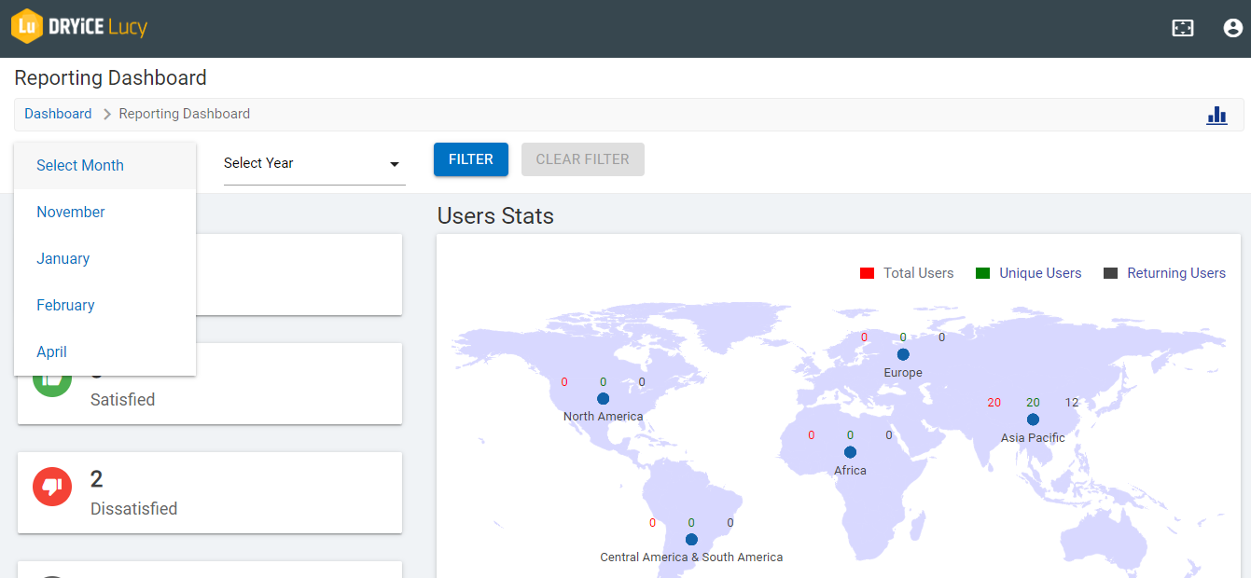Click the red thumbs-down Dissatisfied icon
This screenshot has height=578, width=1251.
[x=52, y=487]
